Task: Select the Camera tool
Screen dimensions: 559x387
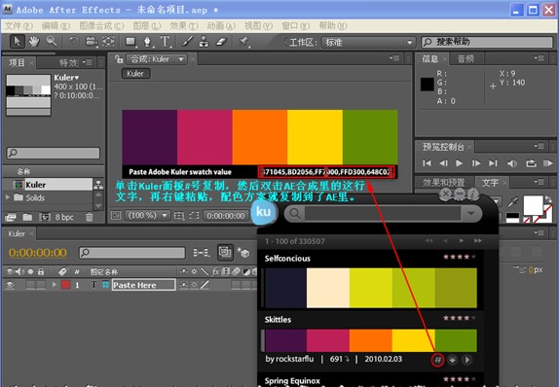Action: coord(92,42)
